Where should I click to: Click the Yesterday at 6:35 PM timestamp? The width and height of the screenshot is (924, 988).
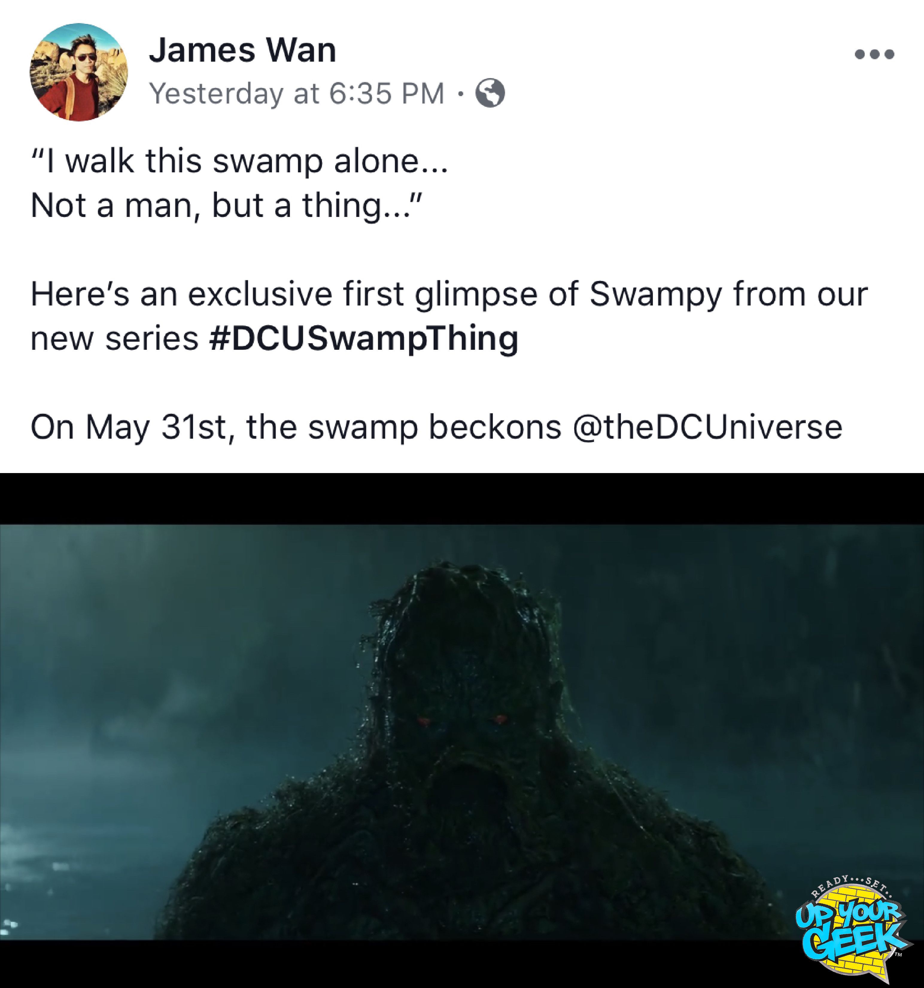click(297, 93)
